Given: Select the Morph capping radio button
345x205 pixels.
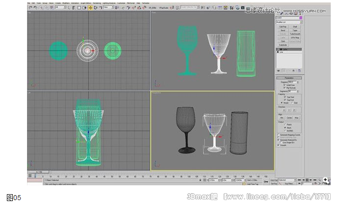Looking at the screenshot, I should click(x=282, y=103).
